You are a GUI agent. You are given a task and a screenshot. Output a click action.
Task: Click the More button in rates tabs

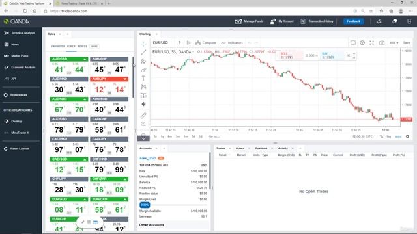click(94, 46)
